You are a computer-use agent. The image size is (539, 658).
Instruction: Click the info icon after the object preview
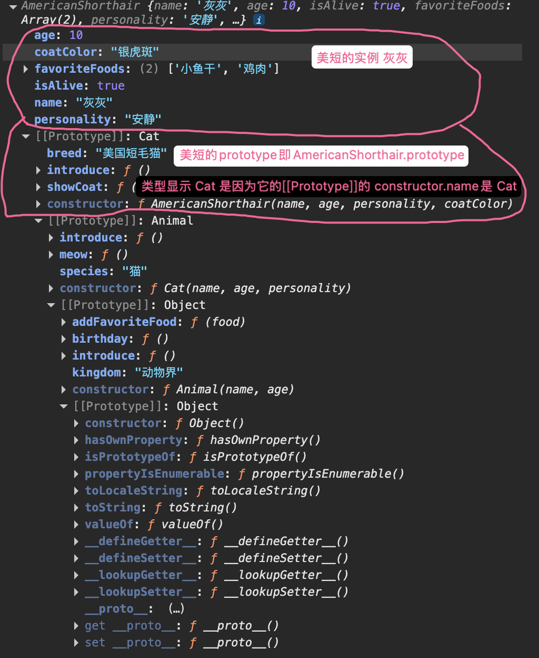[258, 21]
